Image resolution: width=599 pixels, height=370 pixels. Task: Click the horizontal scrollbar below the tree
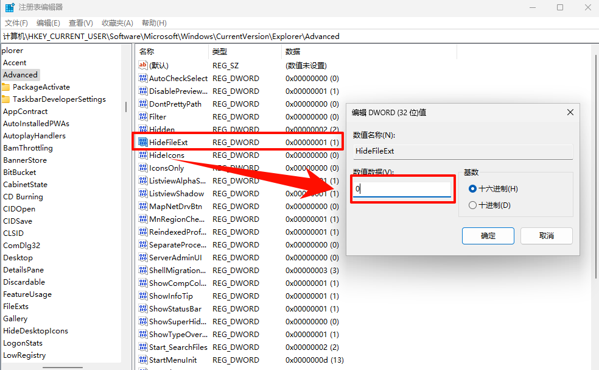(x=63, y=366)
